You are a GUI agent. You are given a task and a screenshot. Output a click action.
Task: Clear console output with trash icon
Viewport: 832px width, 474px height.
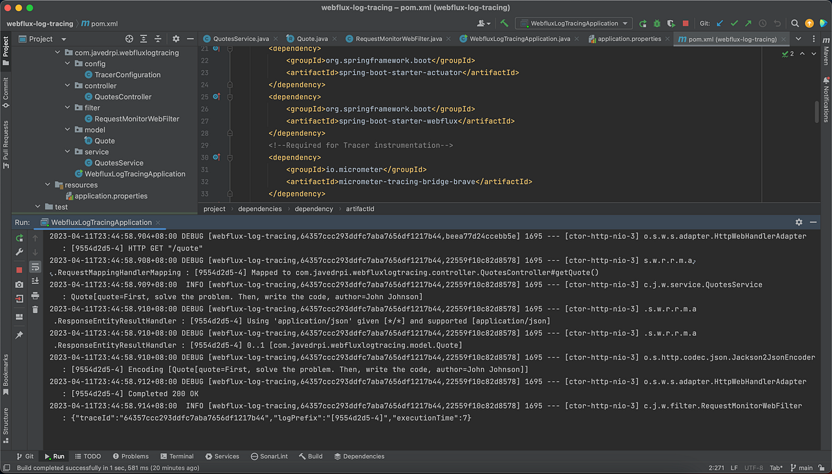tap(35, 310)
